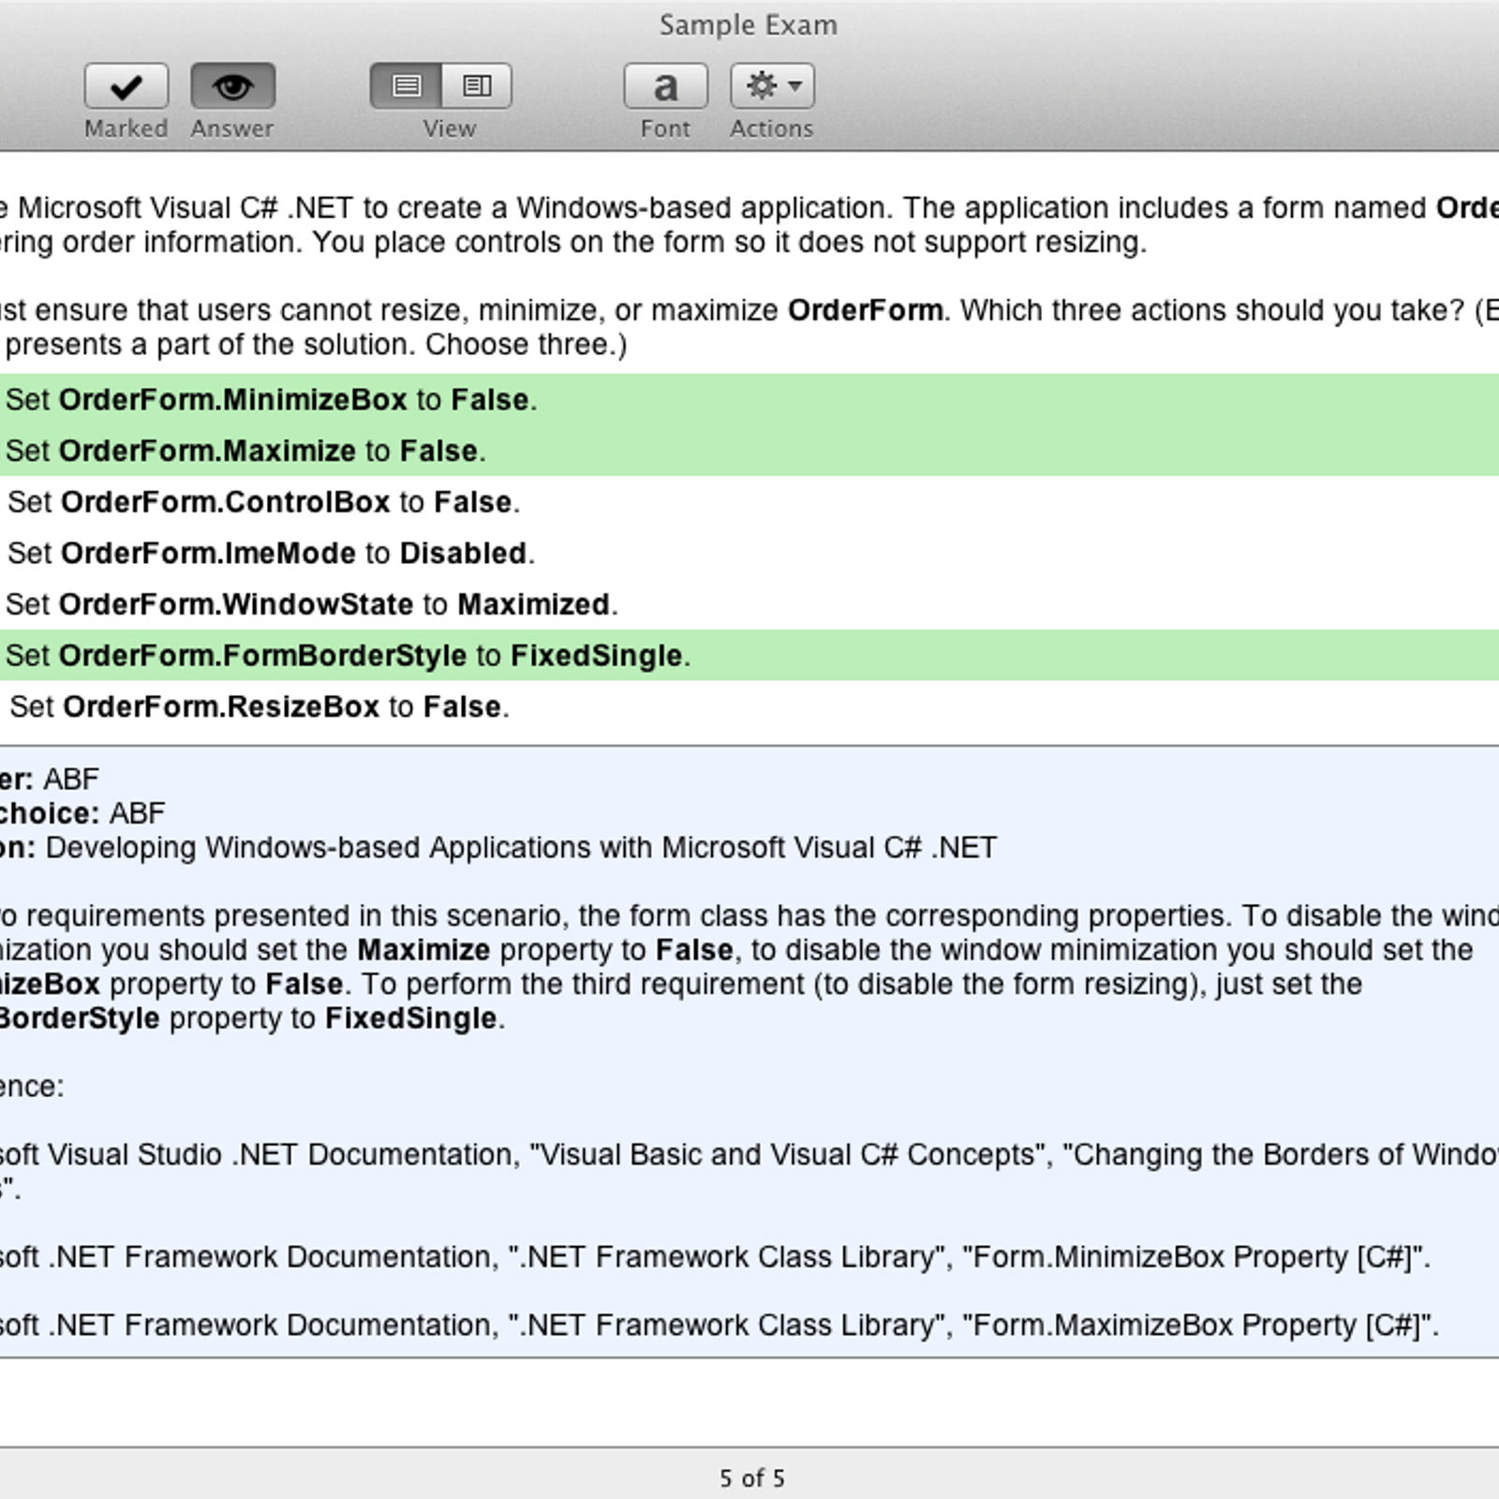Select answer Set OrderForm.FormBorderStyle to FixedSingle
The image size is (1499, 1499).
click(749, 655)
